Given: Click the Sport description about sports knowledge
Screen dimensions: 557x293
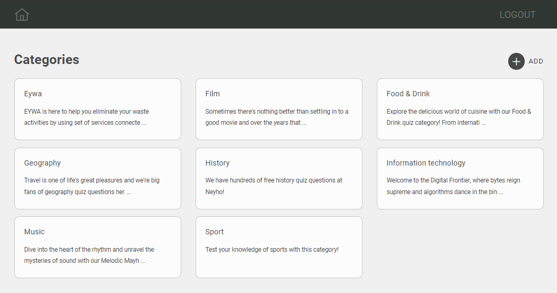Looking at the screenshot, I should tap(272, 250).
